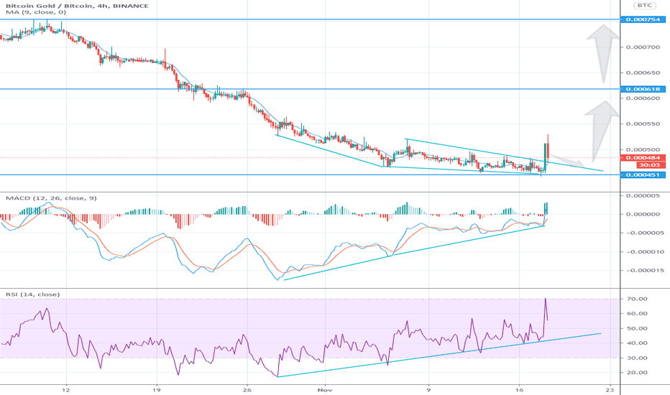Click the 0.000500 price axis tick

(643, 149)
